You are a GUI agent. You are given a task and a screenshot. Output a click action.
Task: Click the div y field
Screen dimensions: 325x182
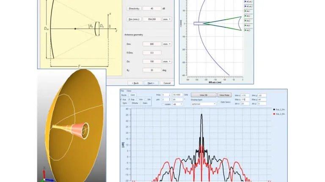(x=262, y=103)
